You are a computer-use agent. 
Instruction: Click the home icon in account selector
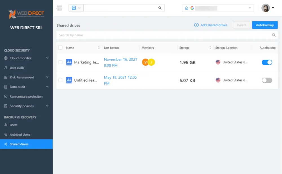click(x=186, y=8)
